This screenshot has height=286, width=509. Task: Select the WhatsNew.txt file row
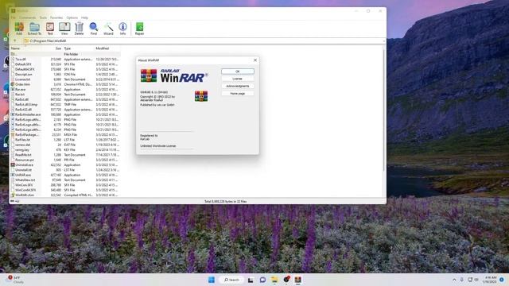tap(65, 180)
